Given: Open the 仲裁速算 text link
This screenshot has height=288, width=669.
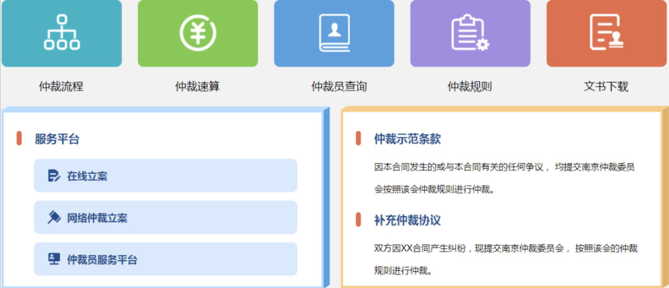Looking at the screenshot, I should pos(197,87).
